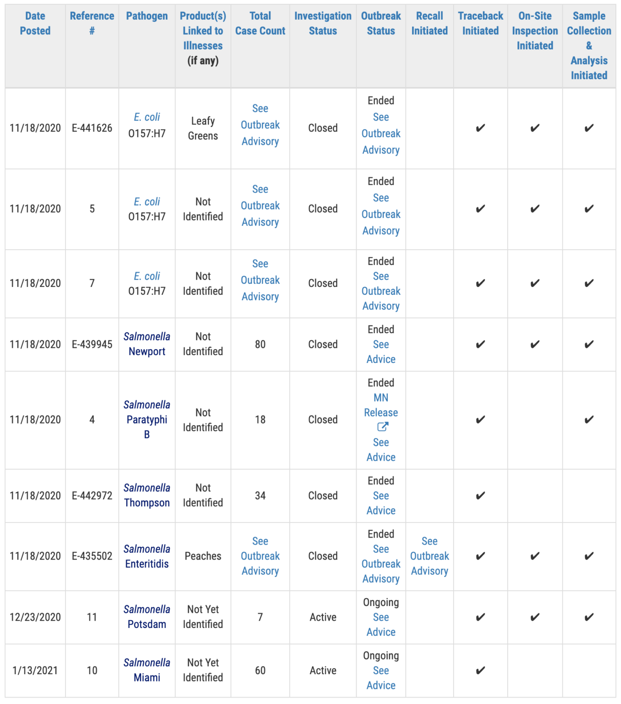Open Salmonella Miami pathogen link
This screenshot has width=621, height=704.
[x=147, y=670]
